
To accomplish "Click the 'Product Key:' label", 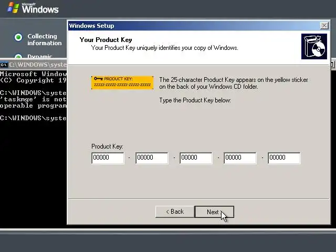I will pos(107,146).
